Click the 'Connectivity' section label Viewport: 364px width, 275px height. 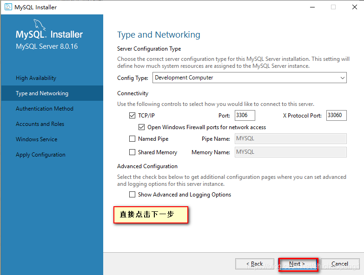coord(133,93)
